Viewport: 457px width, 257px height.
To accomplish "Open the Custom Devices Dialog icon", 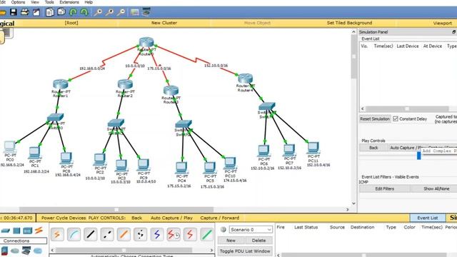I will click(146, 12).
